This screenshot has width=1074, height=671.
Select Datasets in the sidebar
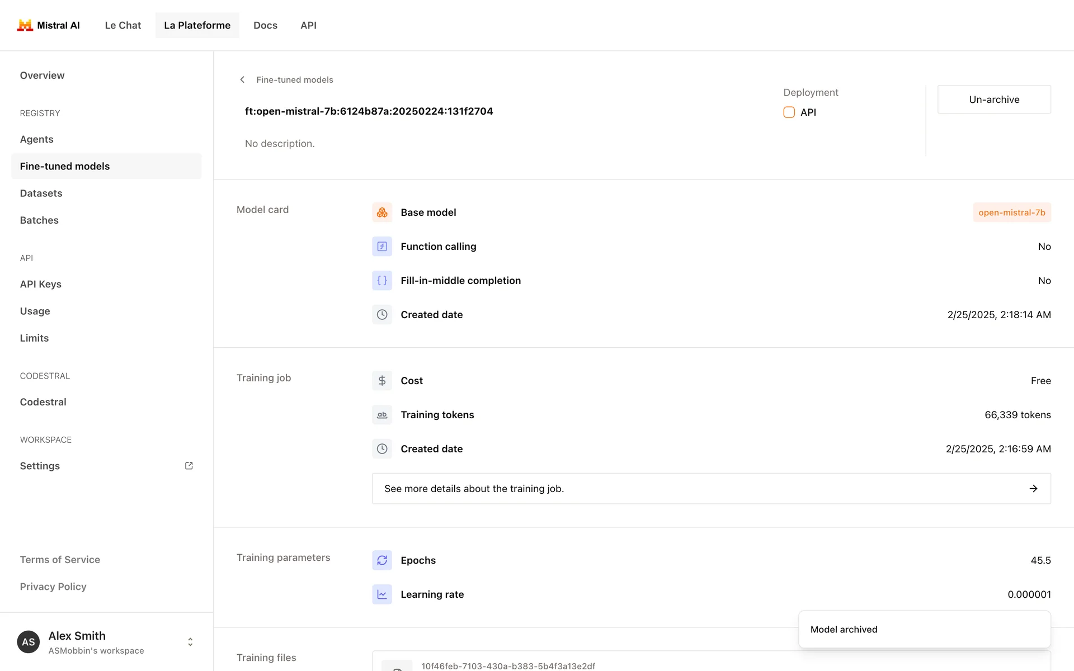coord(41,193)
